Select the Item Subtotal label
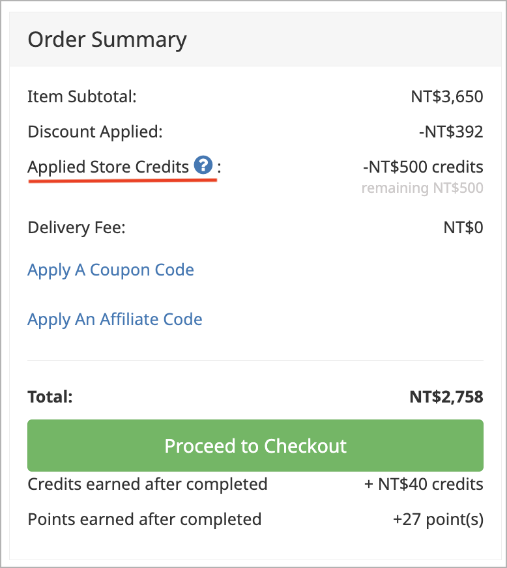Image resolution: width=507 pixels, height=568 pixels. coord(82,96)
